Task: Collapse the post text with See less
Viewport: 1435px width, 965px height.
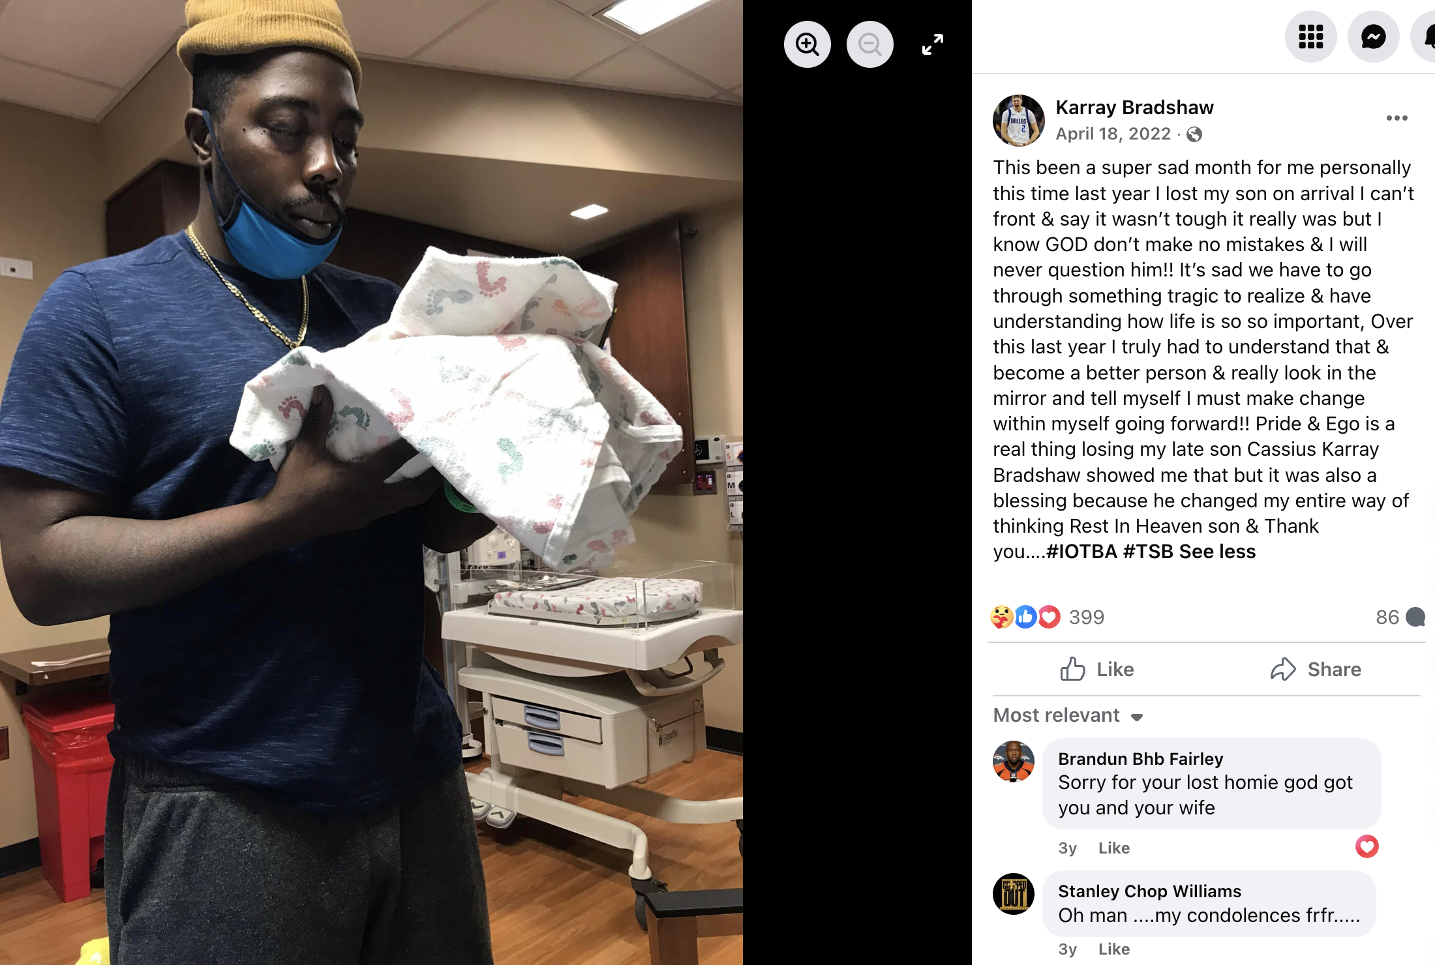Action: pos(1217,552)
